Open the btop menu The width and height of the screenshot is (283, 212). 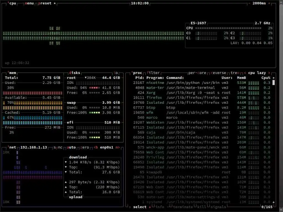(x=29, y=3)
